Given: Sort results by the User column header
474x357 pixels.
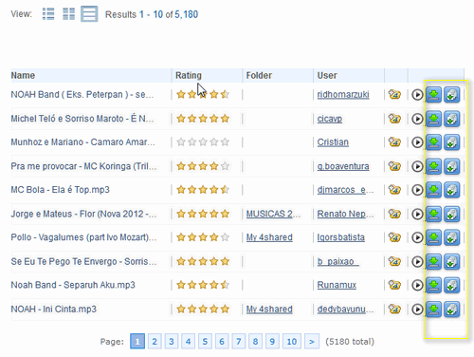Looking at the screenshot, I should (327, 76).
